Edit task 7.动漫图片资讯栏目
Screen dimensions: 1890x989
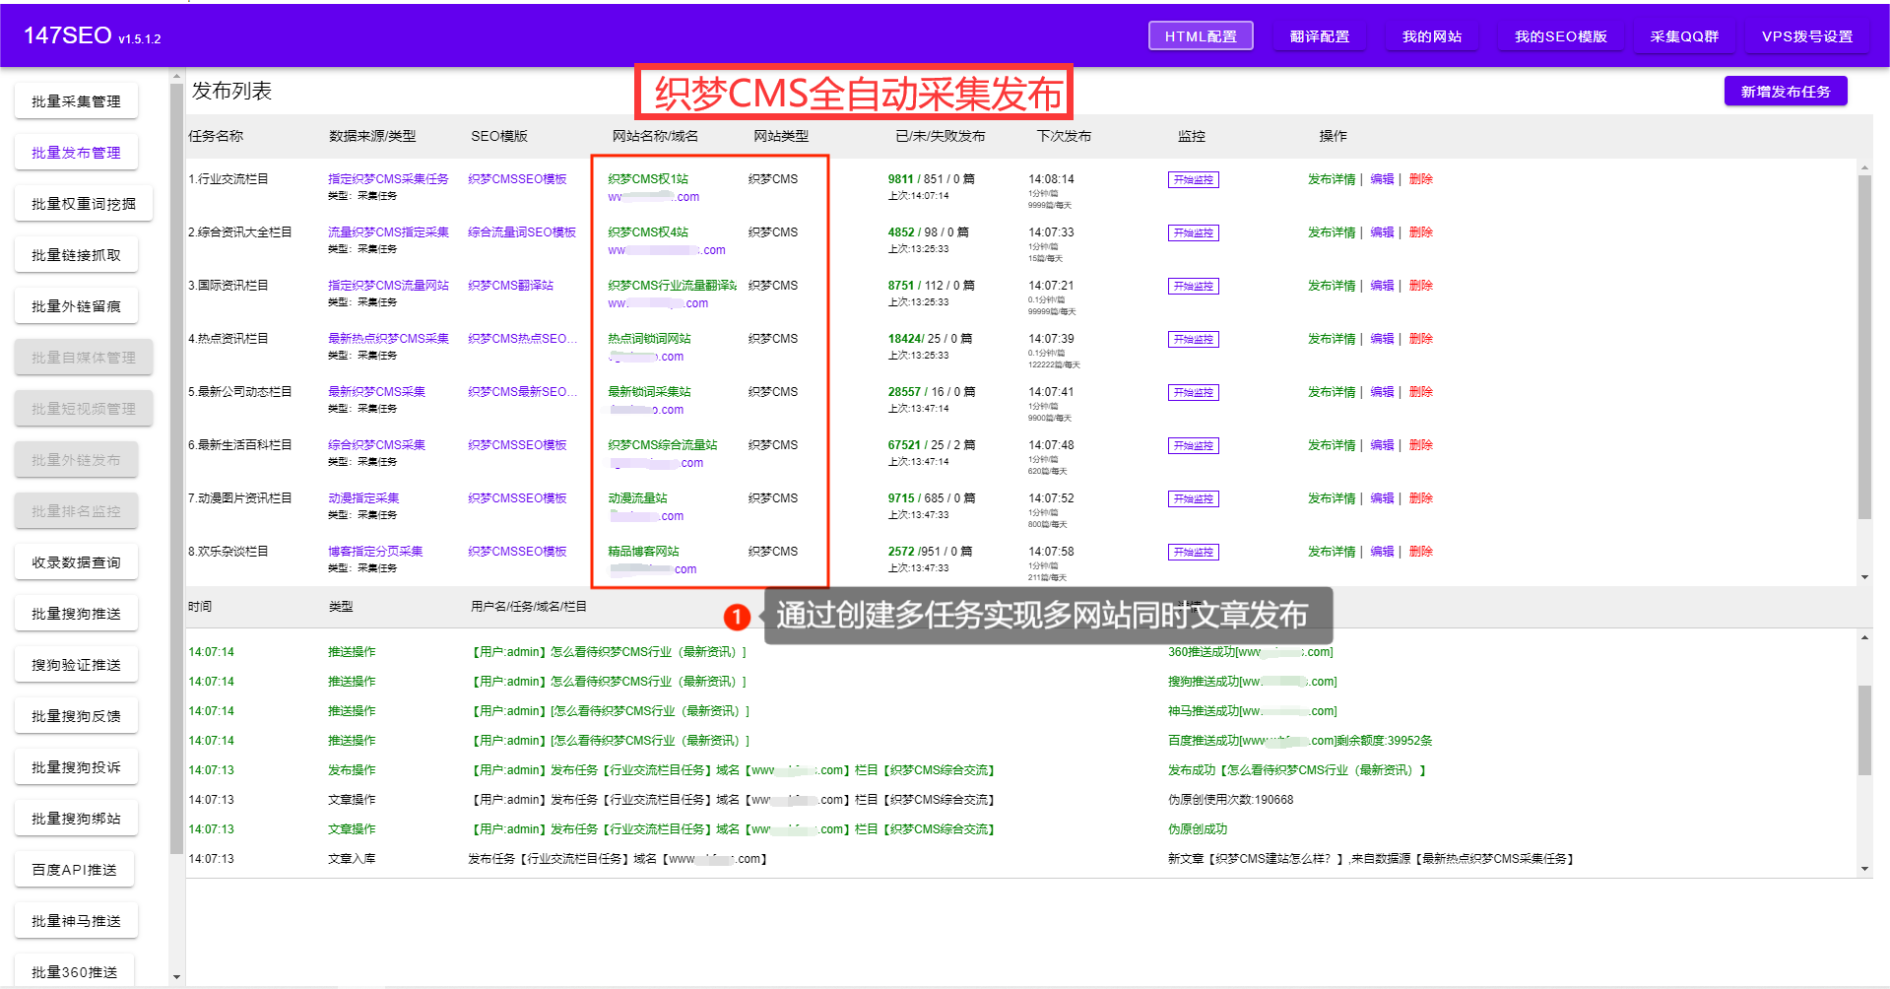(x=1382, y=498)
